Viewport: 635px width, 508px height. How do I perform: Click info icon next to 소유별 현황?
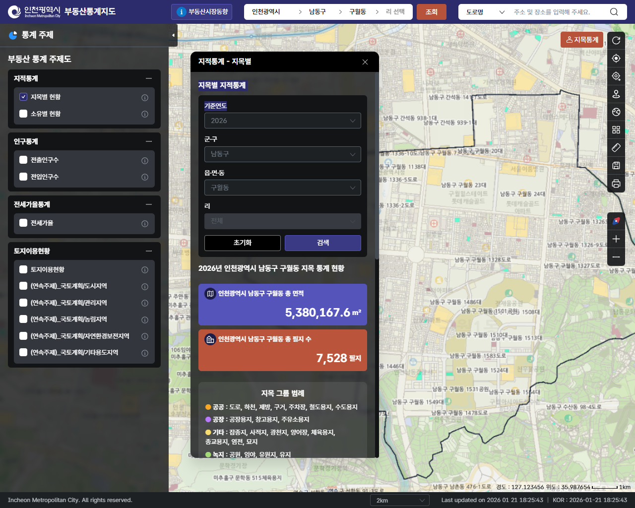[145, 114]
